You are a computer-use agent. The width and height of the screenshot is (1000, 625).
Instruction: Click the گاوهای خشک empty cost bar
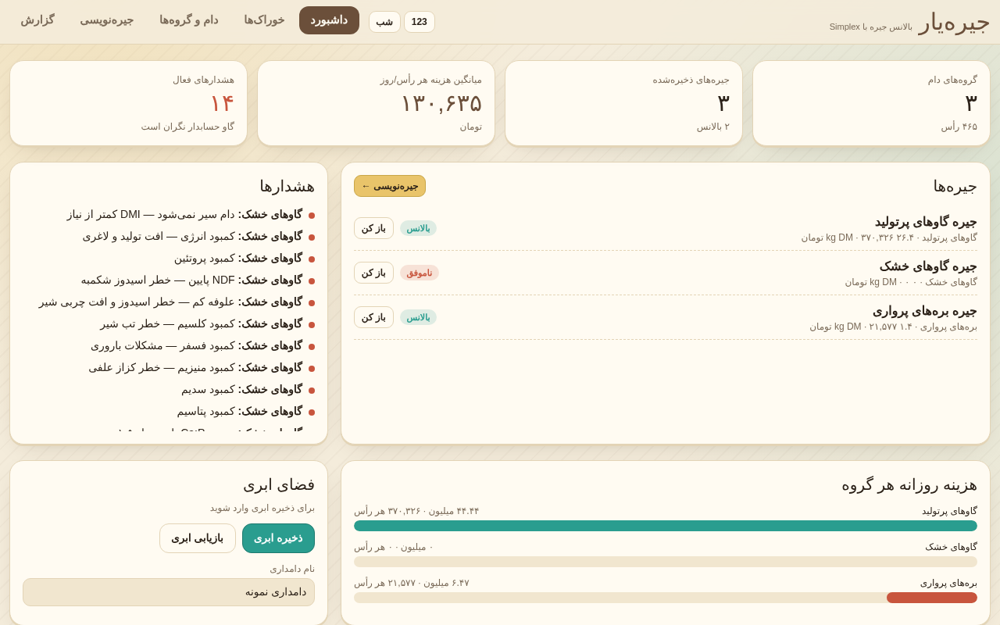click(x=666, y=562)
